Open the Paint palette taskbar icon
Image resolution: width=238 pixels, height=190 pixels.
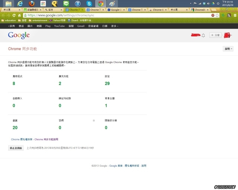(x=112, y=4)
